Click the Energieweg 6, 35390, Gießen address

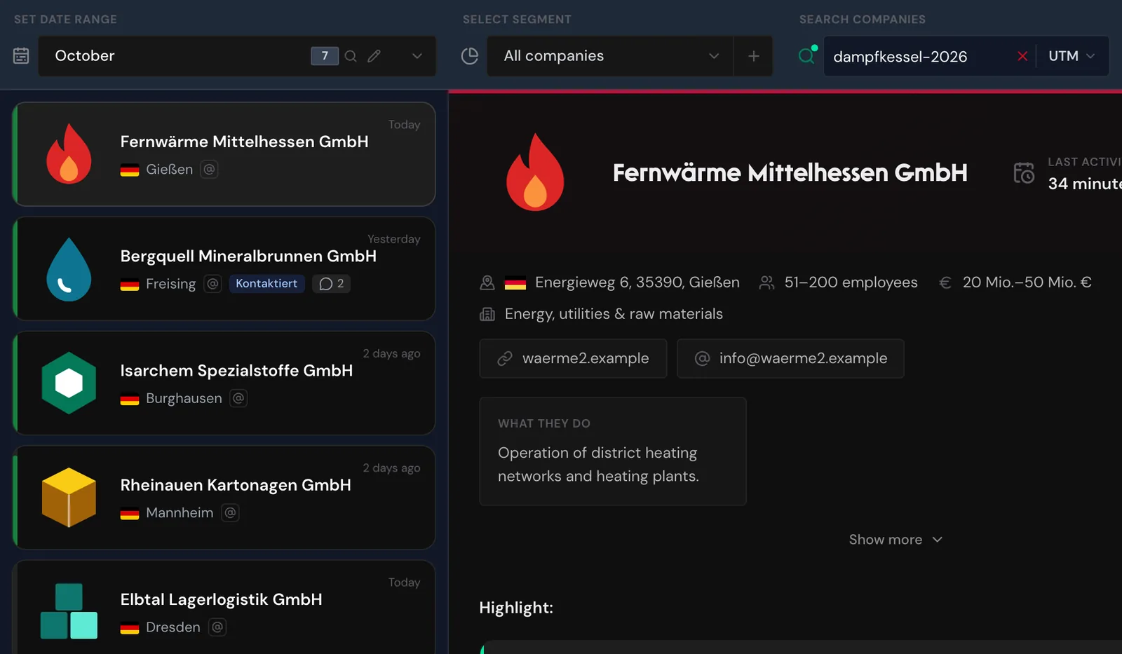click(637, 282)
